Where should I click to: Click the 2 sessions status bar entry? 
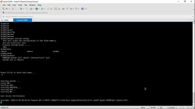pos(171,107)
